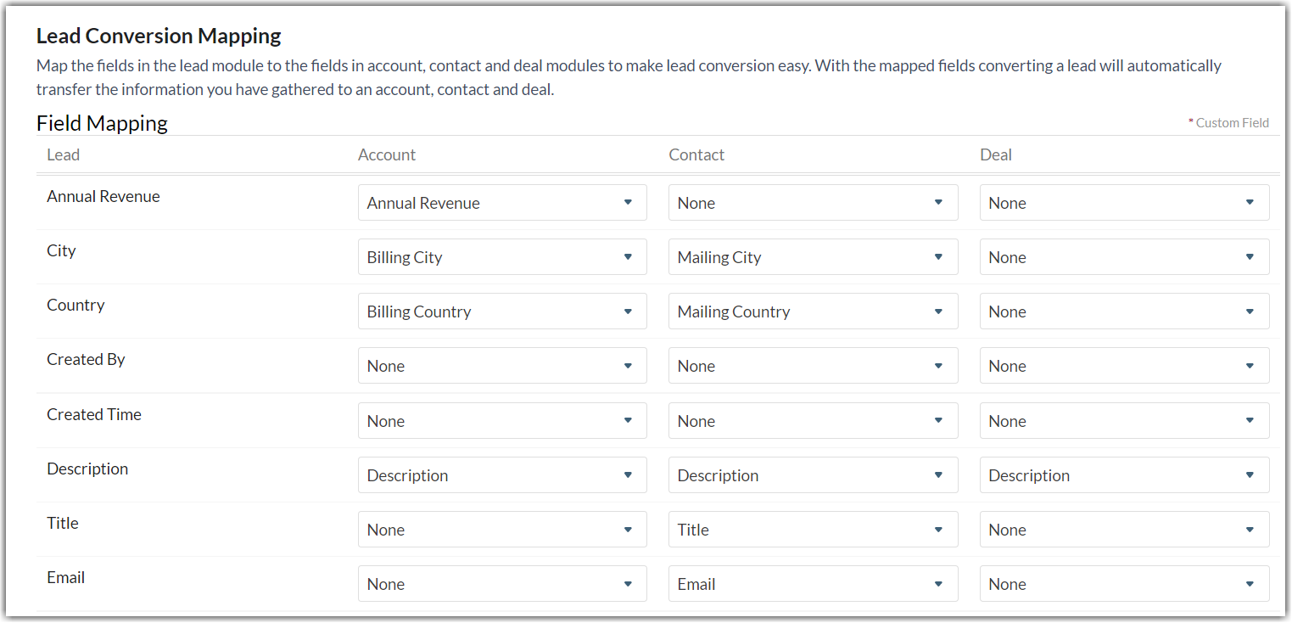Expand the Billing Country account dropdown
This screenshot has width=1292, height=623.
click(502, 311)
